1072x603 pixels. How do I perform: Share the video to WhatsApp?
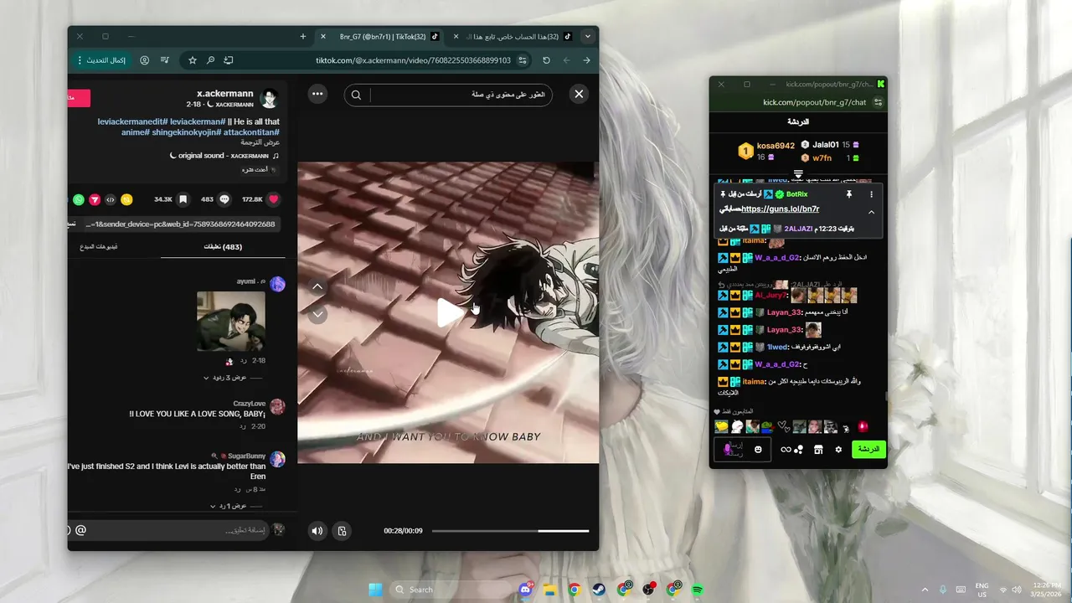(x=79, y=199)
